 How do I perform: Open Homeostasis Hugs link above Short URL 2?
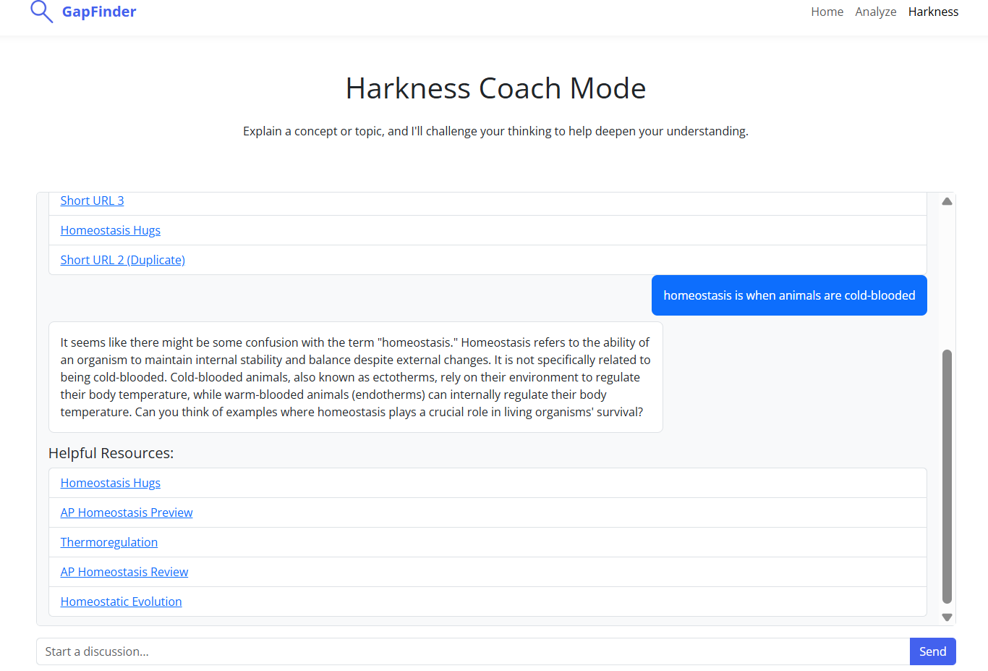coord(111,230)
